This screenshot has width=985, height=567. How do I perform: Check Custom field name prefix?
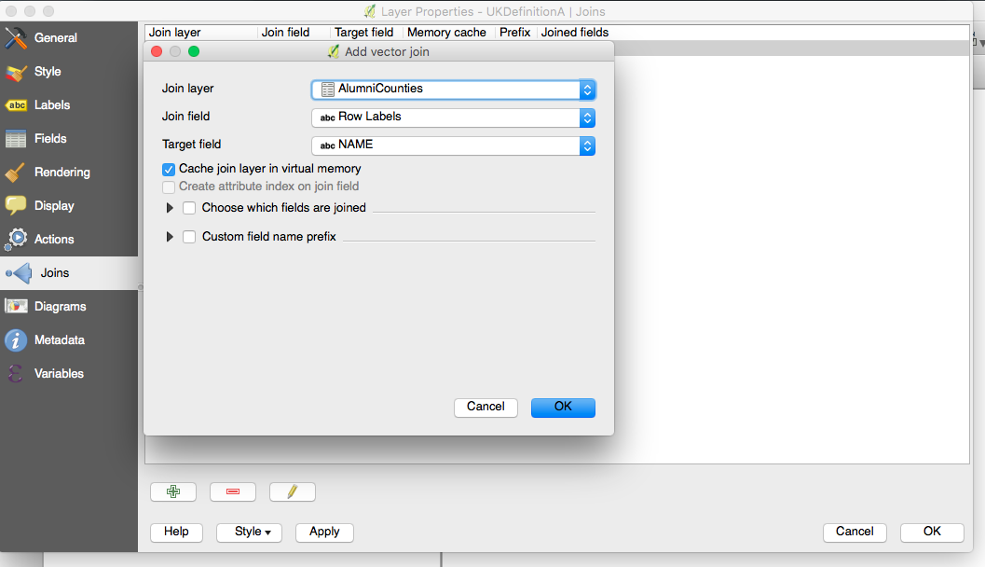pyautogui.click(x=189, y=236)
